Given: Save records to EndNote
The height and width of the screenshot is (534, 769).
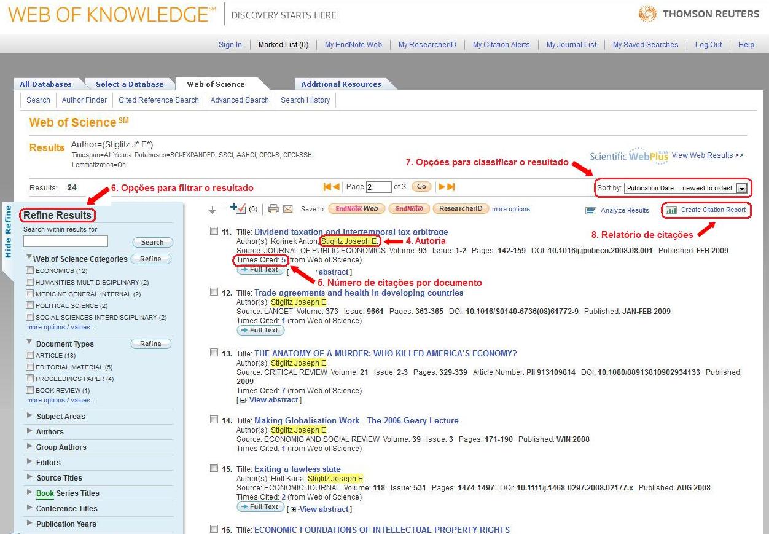Looking at the screenshot, I should (409, 209).
